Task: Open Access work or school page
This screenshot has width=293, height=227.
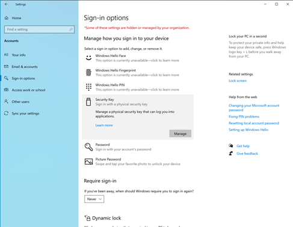Action: [x=28, y=90]
